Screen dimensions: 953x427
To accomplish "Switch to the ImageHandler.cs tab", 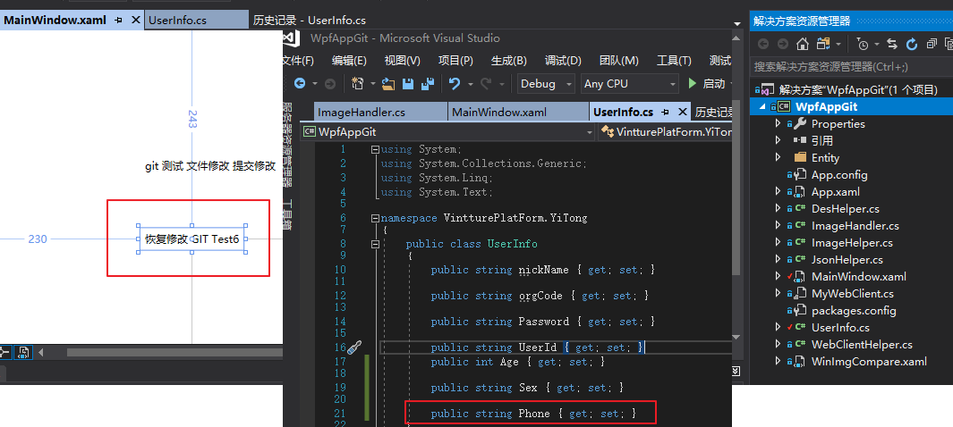I will 361,113.
